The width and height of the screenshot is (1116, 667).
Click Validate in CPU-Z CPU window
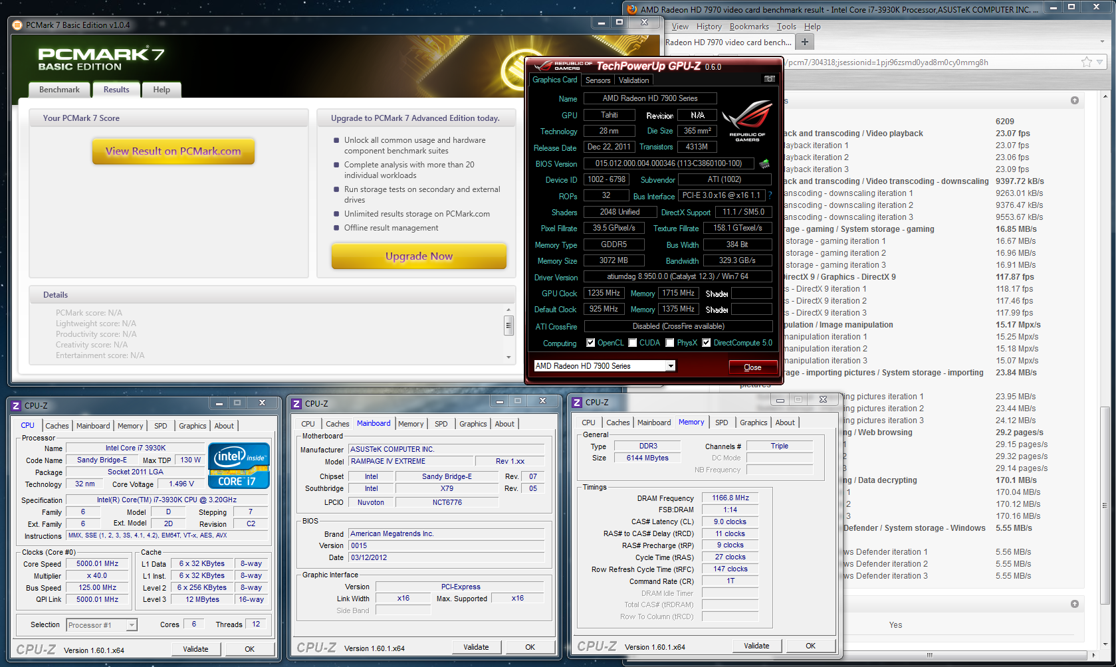click(195, 649)
